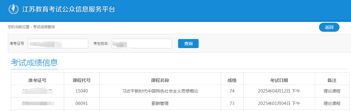Click the 考生姓名 label
The width and height of the screenshot is (351, 111).
coord(101,44)
